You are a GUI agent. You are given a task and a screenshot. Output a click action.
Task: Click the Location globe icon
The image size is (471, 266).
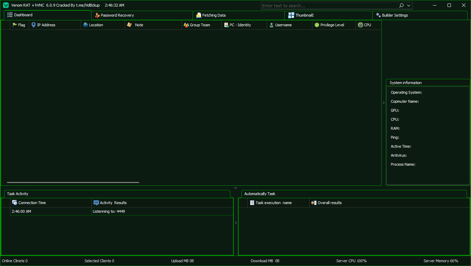coord(86,25)
